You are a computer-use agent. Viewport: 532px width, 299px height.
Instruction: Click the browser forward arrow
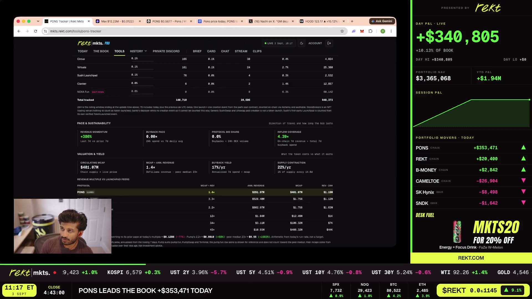pos(27,31)
